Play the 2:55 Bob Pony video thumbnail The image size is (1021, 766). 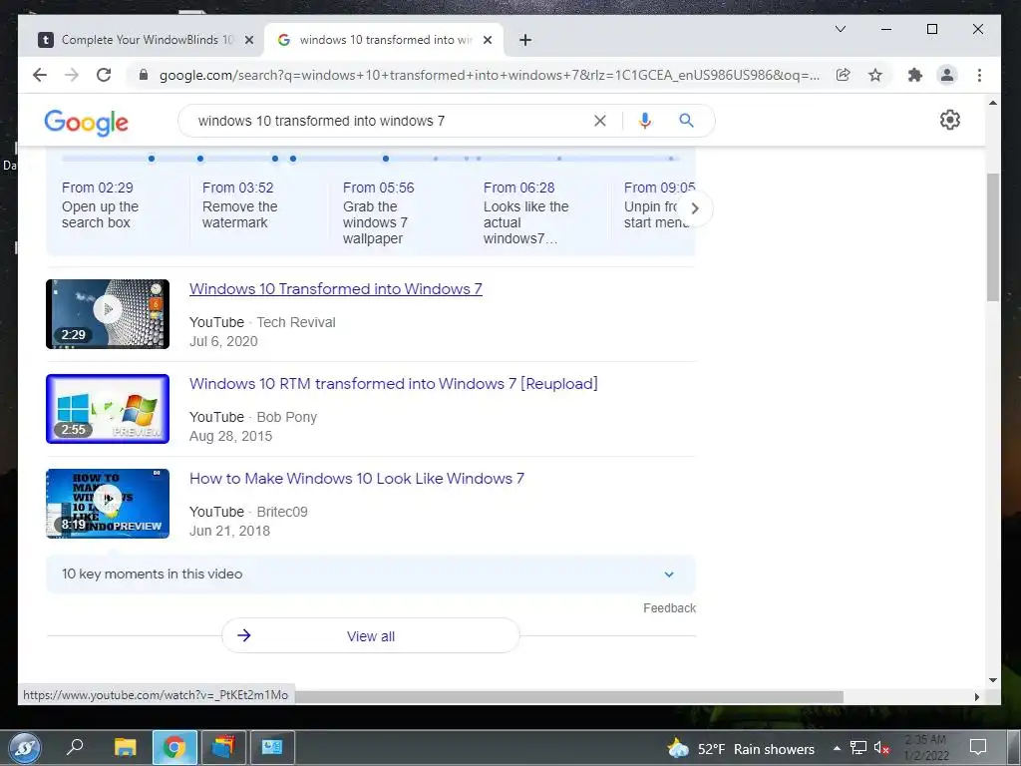pos(108,409)
